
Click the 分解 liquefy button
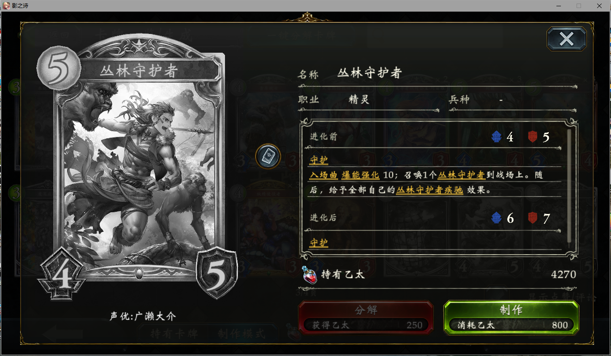click(366, 318)
